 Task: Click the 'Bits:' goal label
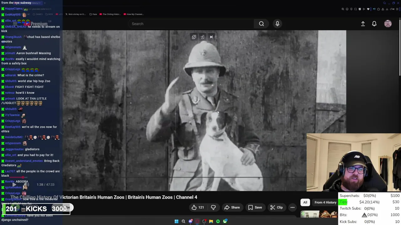click(x=343, y=215)
